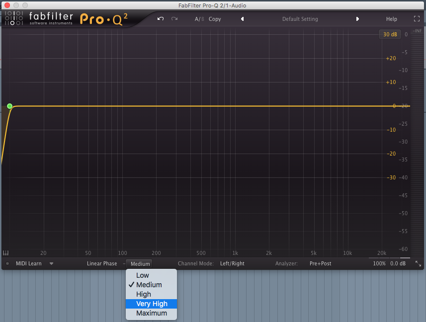Select Maximum resolution option

151,313
